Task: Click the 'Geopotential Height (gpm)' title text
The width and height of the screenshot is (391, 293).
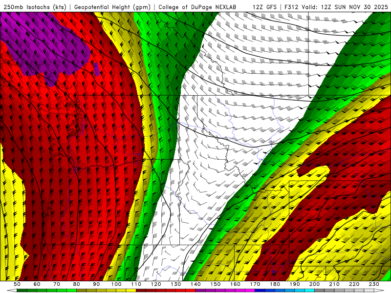Action: click(112, 7)
